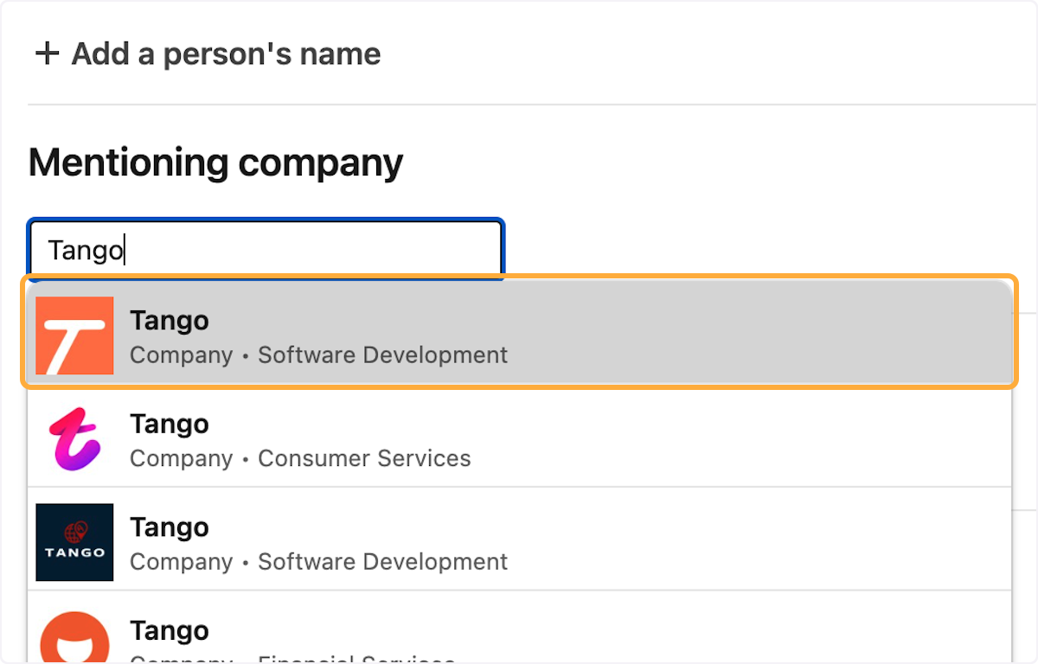Click the dark navy TANGO globe logo
This screenshot has width=1038, height=664.
tap(74, 542)
